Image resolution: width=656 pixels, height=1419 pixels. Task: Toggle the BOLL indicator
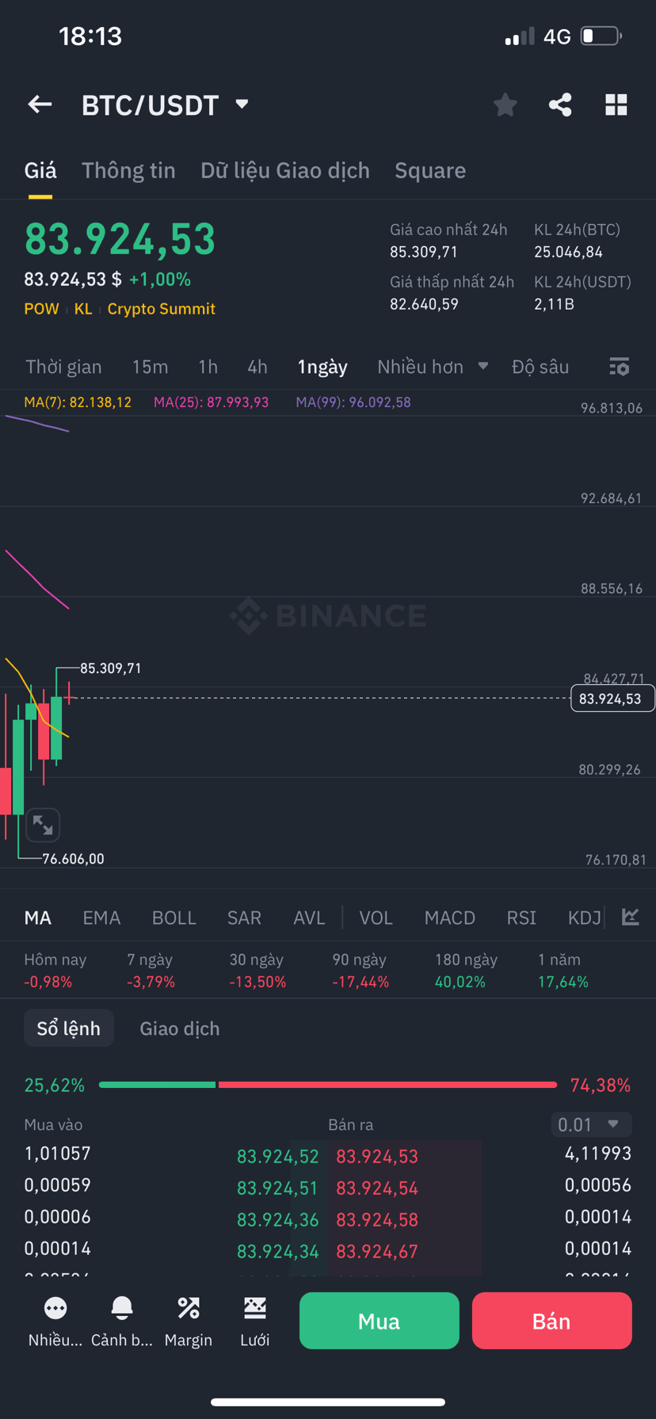pos(174,918)
